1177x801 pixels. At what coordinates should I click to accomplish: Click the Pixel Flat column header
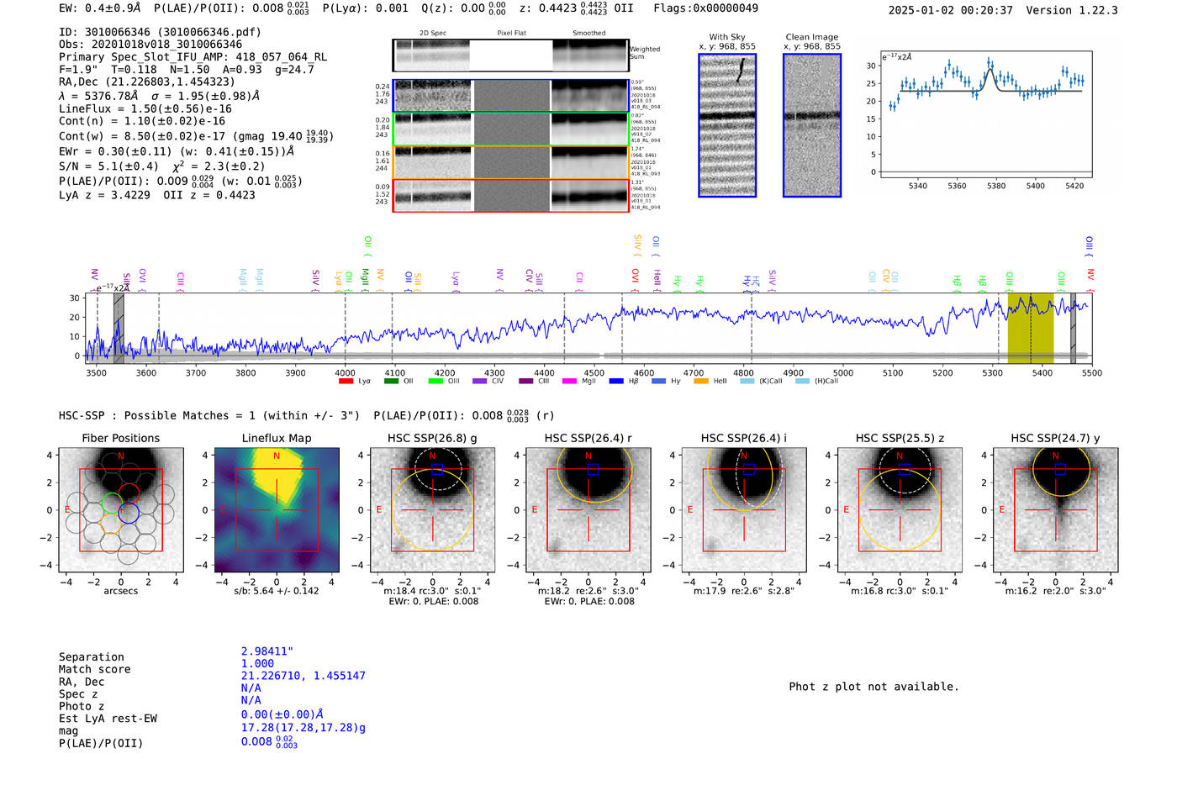(511, 34)
